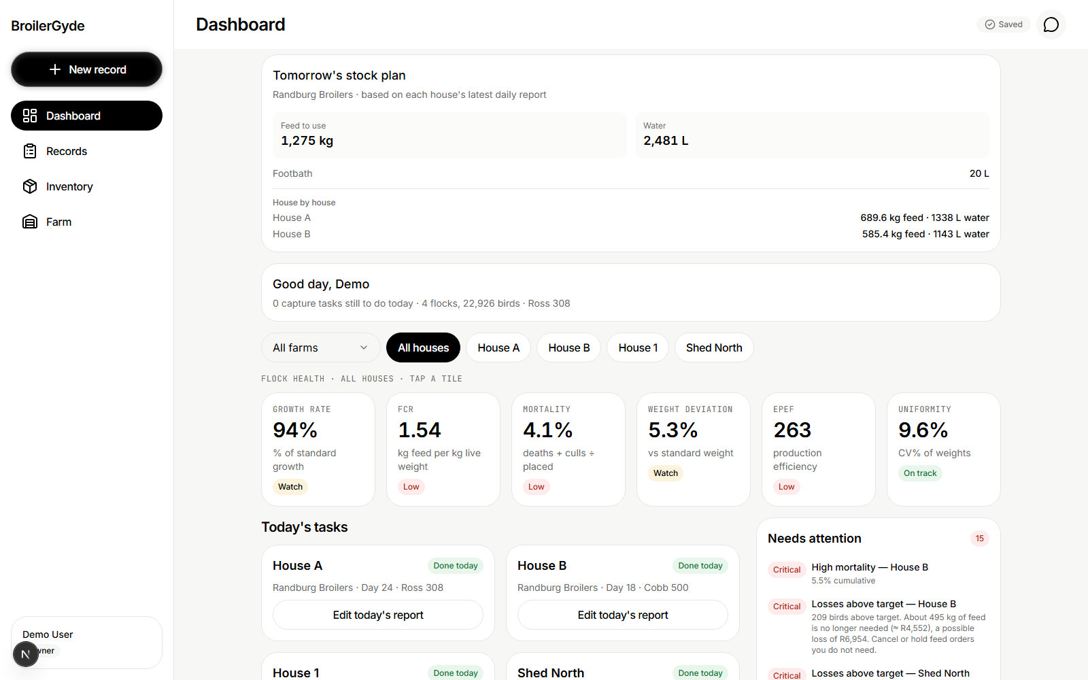Click the Watch badge under Weight Deviation
The height and width of the screenshot is (680, 1088).
(666, 473)
